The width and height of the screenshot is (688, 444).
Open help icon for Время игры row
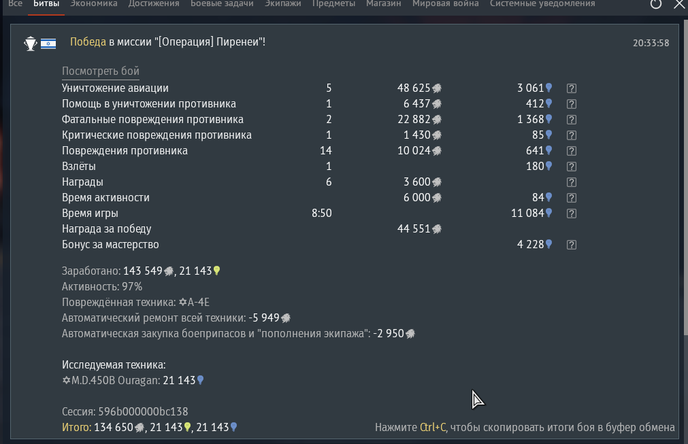coord(572,214)
